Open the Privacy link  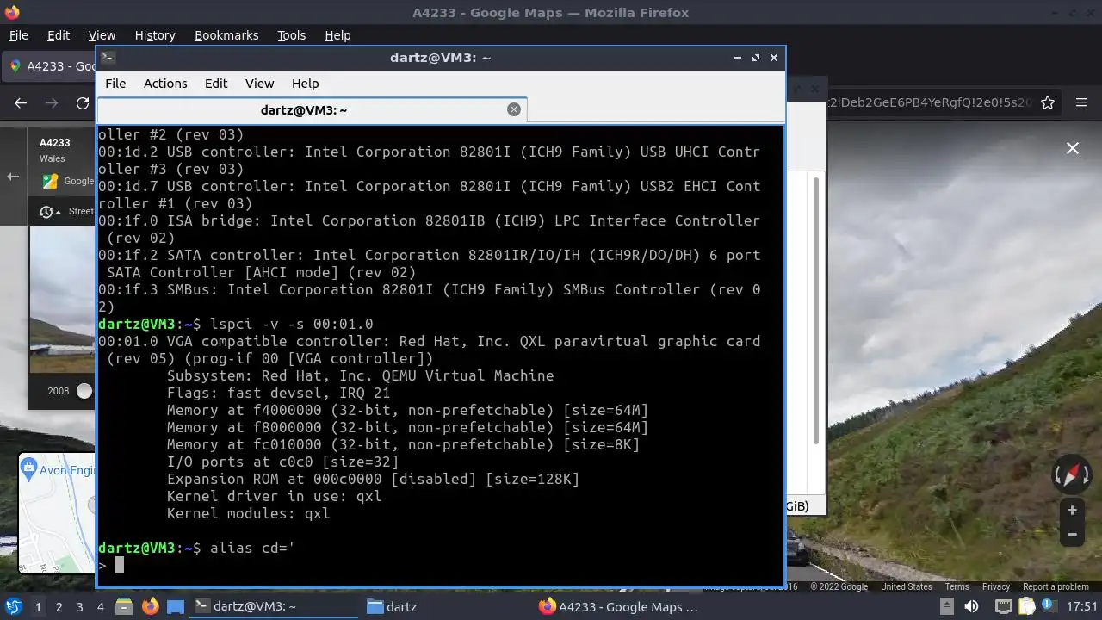[x=996, y=586]
